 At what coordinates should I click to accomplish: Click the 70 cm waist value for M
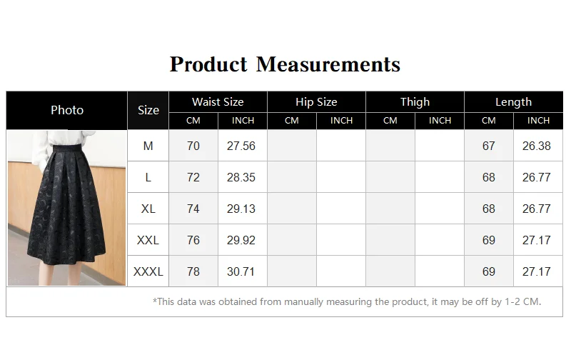point(193,146)
